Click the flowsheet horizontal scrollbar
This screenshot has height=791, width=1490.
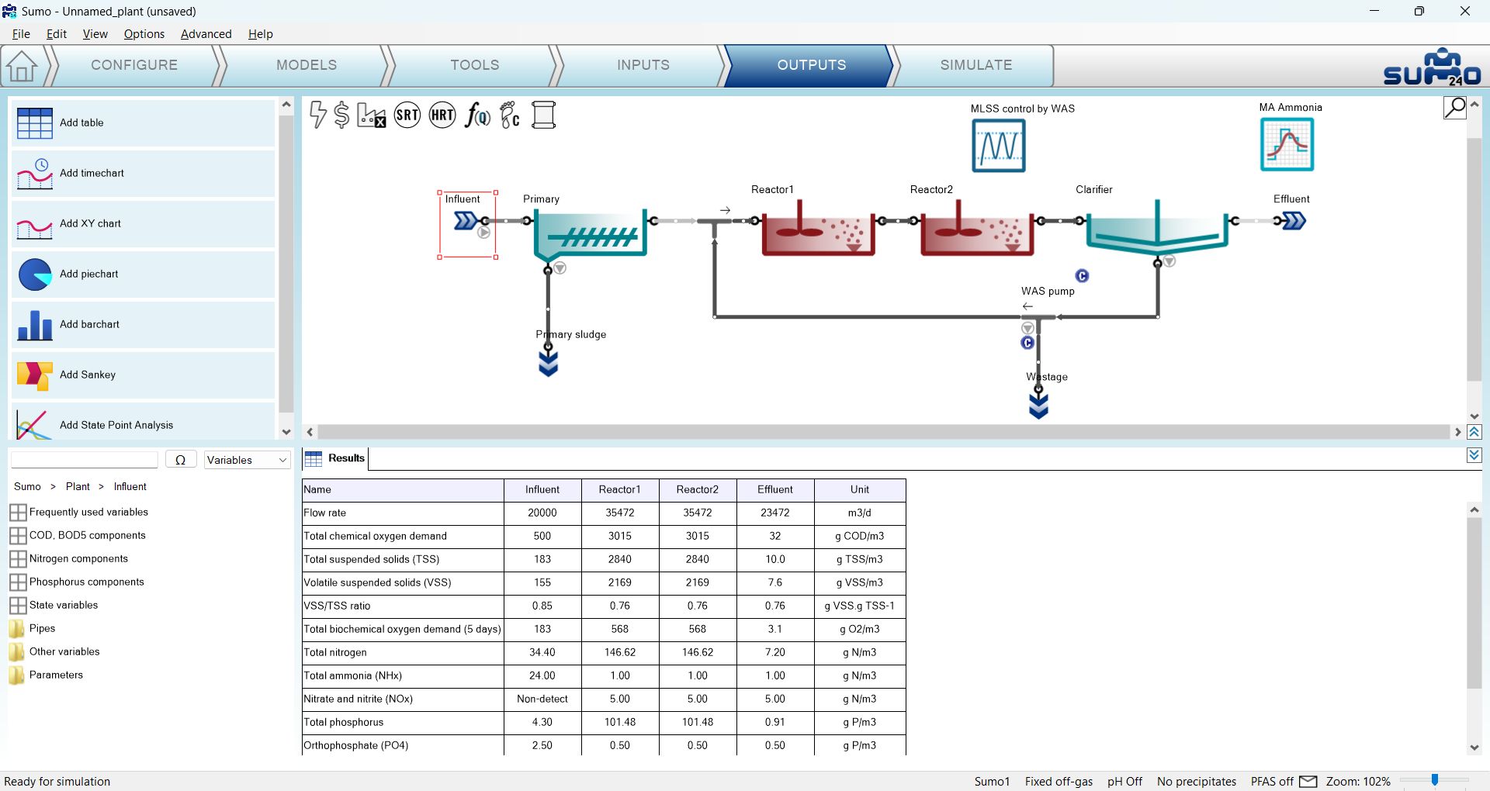(884, 432)
